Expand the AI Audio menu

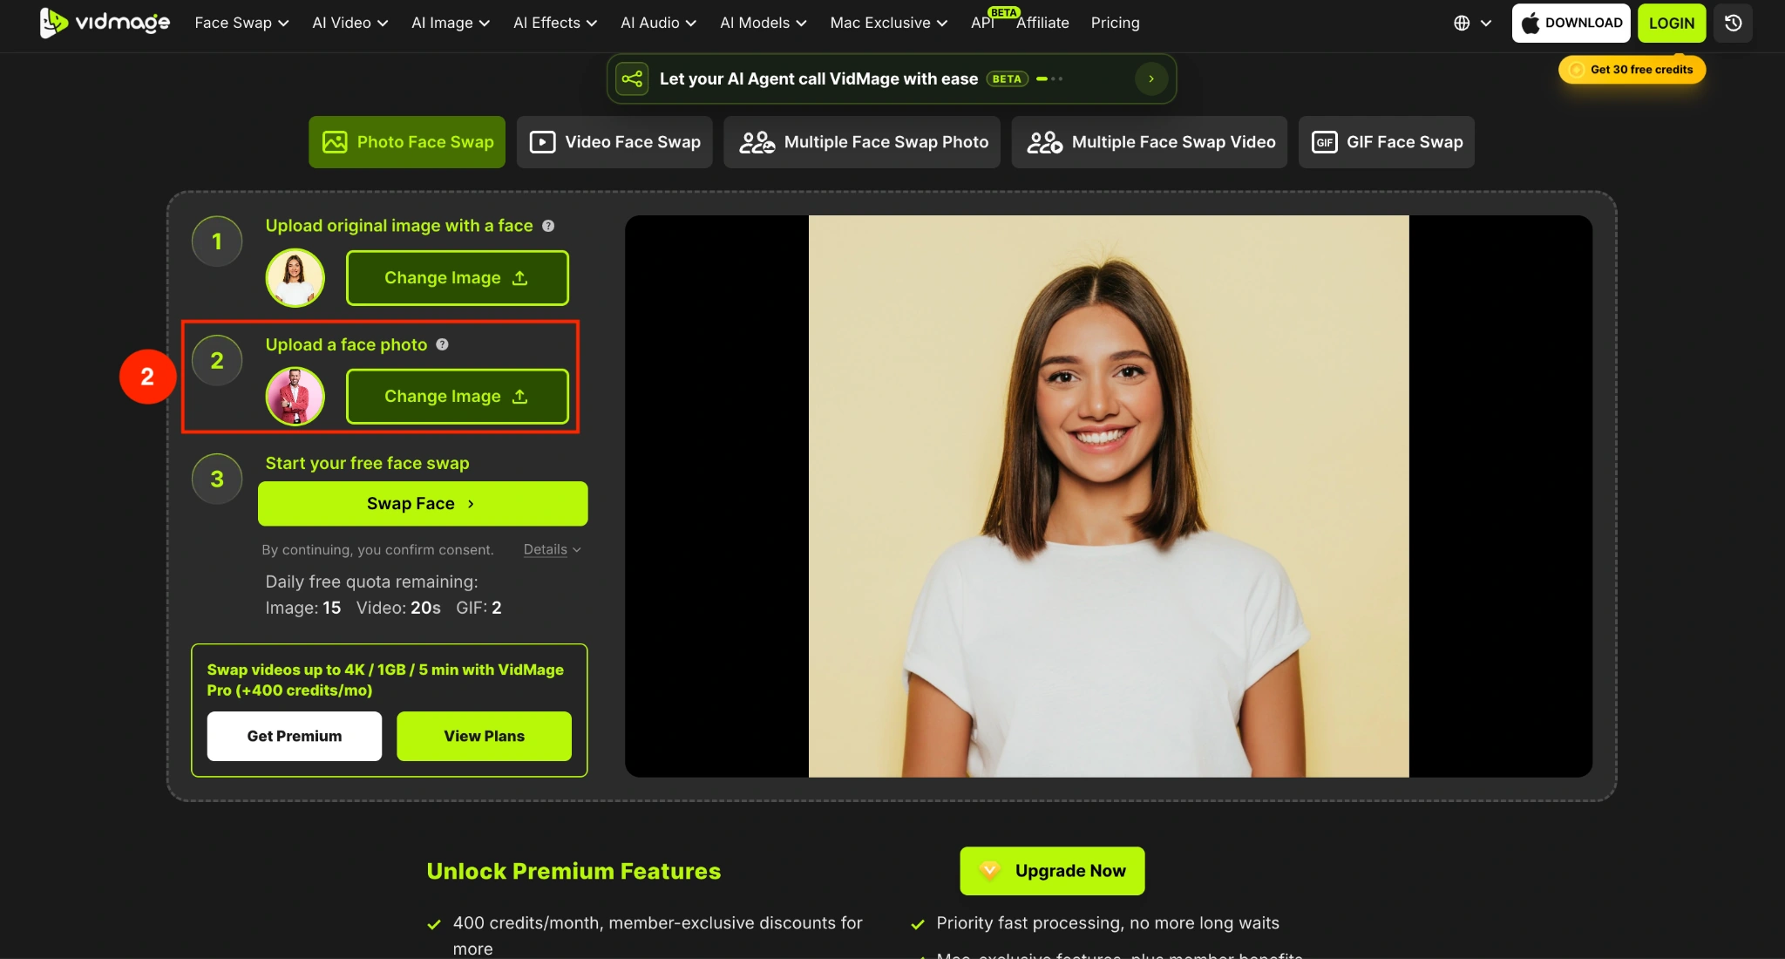pos(658,24)
